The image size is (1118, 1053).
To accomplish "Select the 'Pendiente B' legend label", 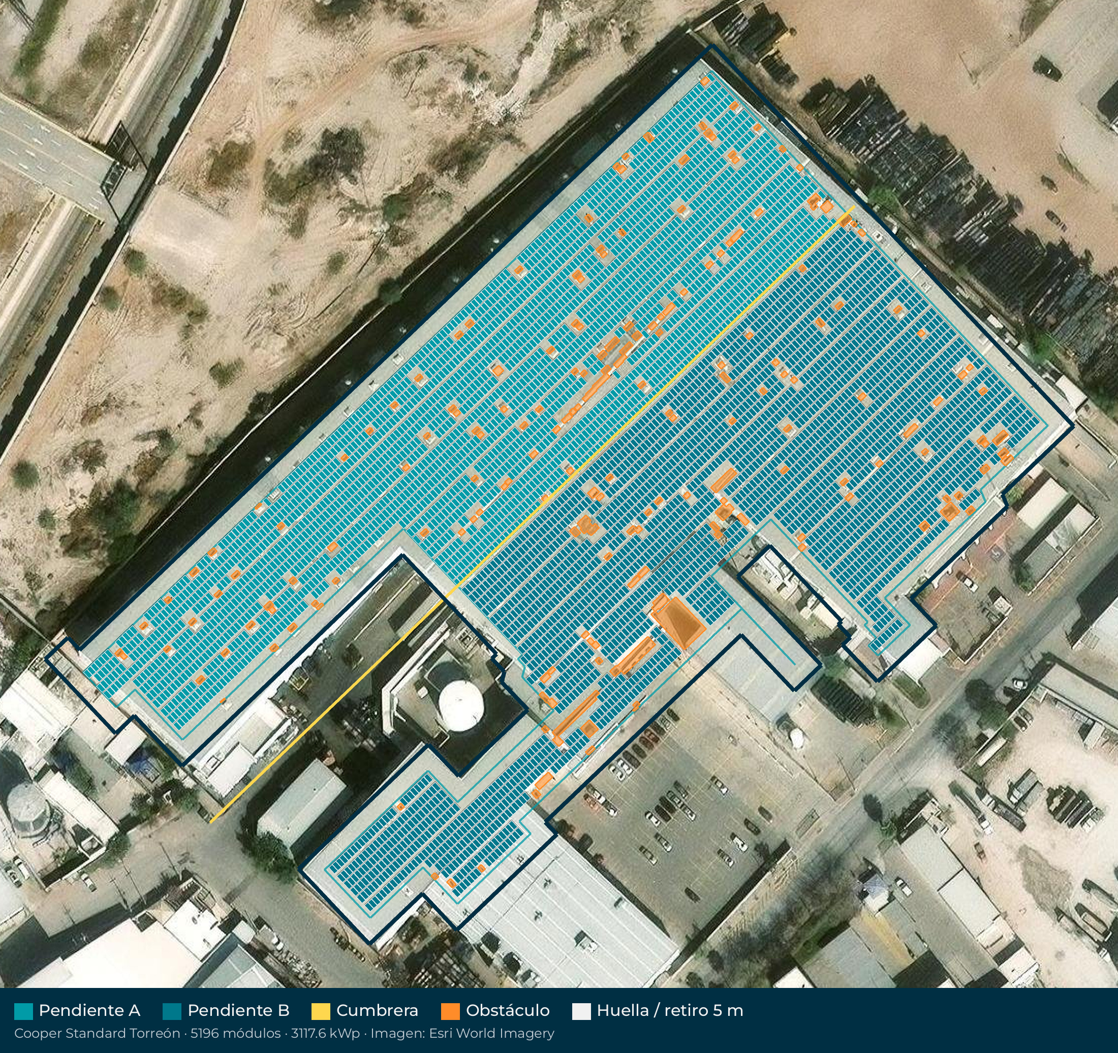I will pos(238,1010).
